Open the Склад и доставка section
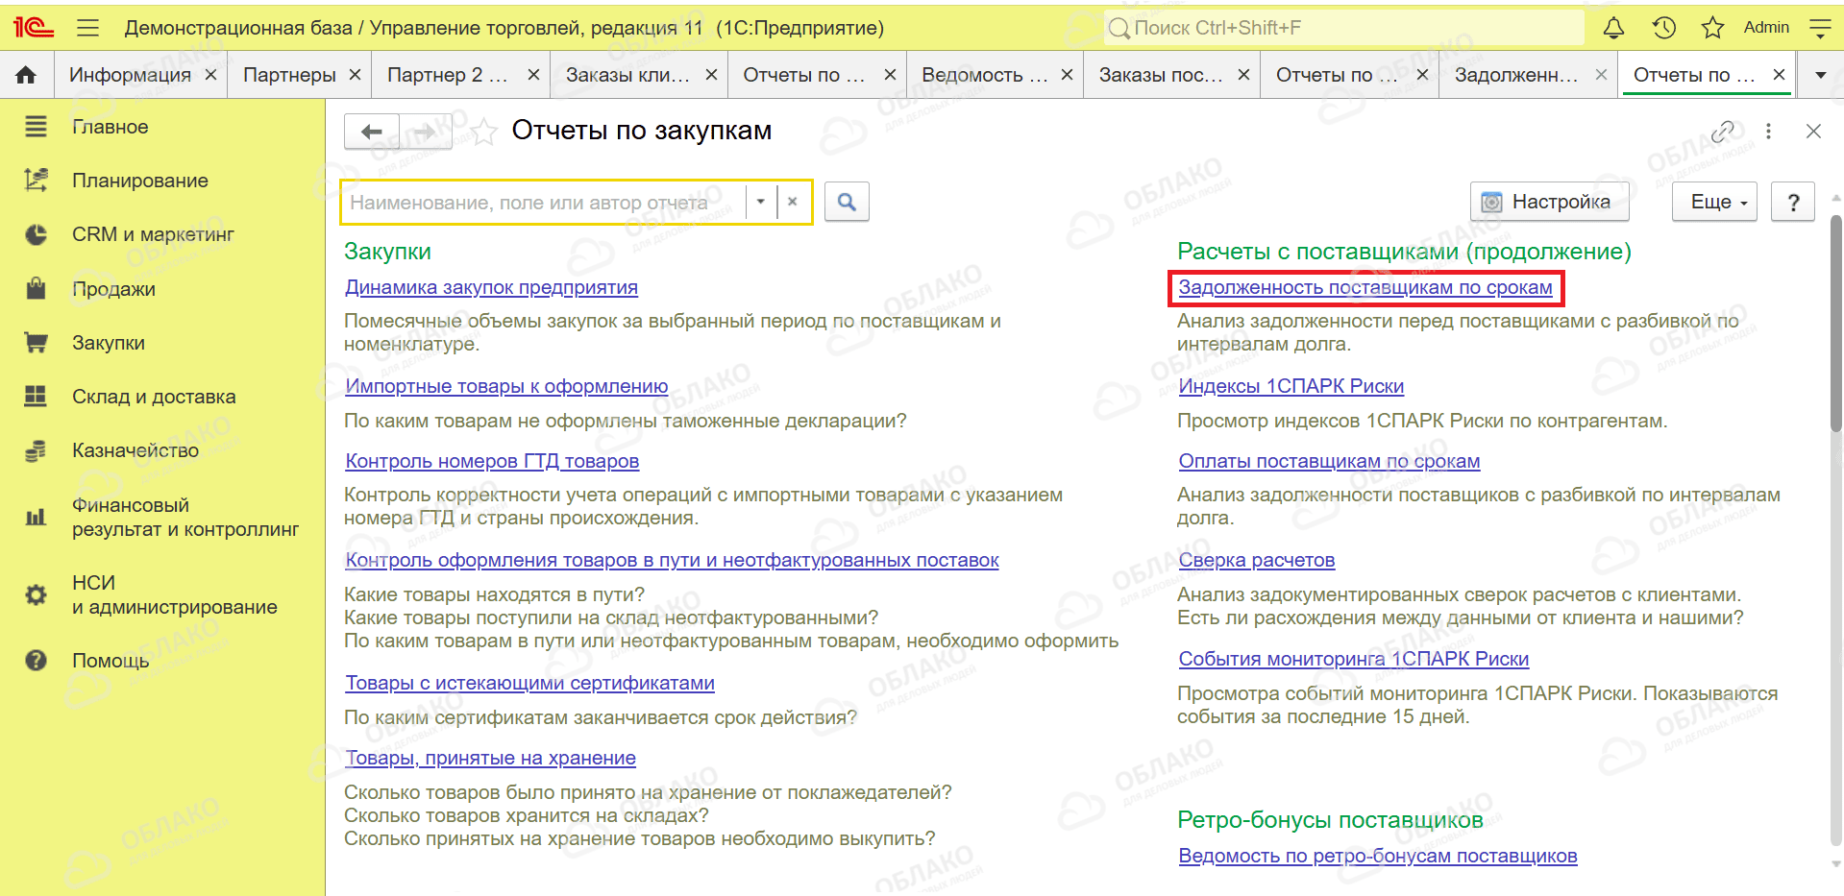Image resolution: width=1844 pixels, height=896 pixels. (154, 397)
